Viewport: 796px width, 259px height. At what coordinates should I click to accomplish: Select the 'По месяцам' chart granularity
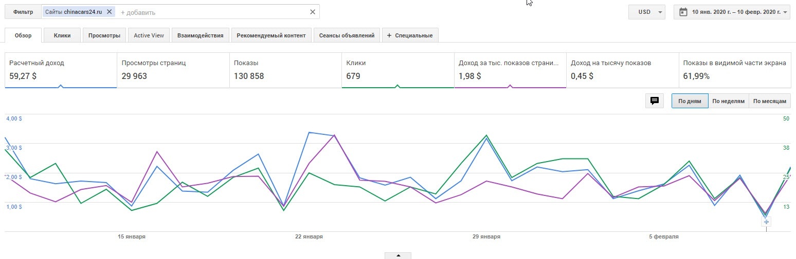[x=769, y=101]
